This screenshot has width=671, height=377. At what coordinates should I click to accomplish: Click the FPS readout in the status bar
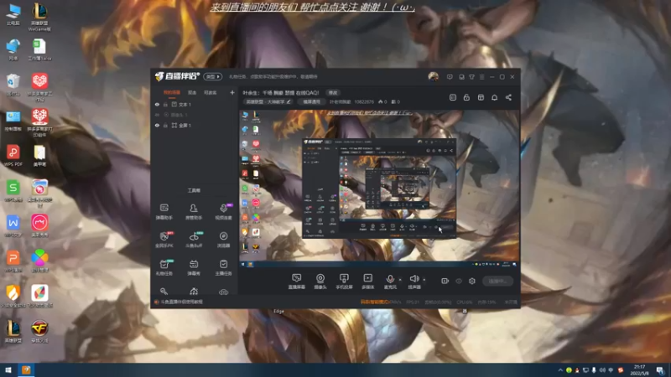[x=413, y=302]
